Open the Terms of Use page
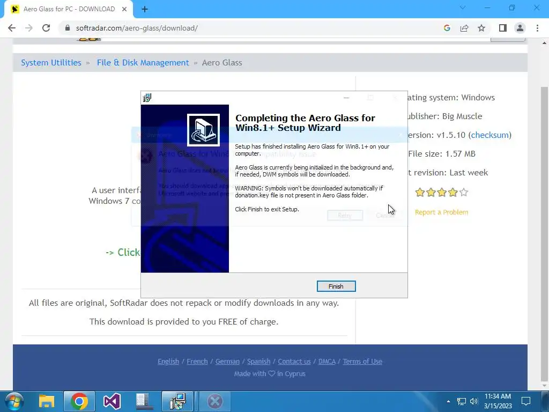The image size is (549, 412). click(362, 361)
